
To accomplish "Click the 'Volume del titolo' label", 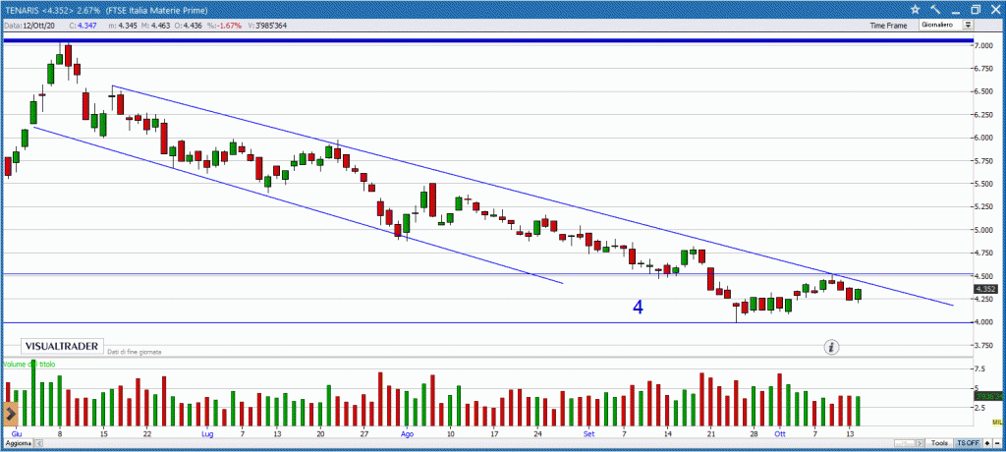I will pyautogui.click(x=29, y=364).
